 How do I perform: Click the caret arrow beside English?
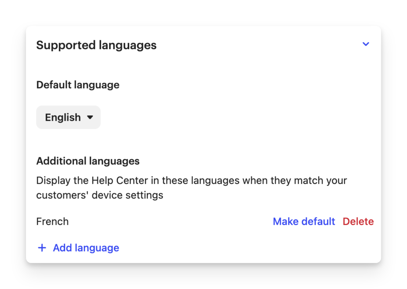[90, 118]
